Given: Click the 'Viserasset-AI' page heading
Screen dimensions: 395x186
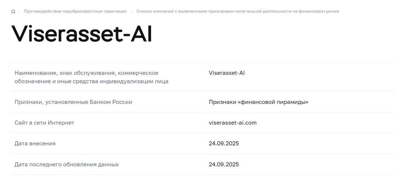Looking at the screenshot, I should [82, 34].
